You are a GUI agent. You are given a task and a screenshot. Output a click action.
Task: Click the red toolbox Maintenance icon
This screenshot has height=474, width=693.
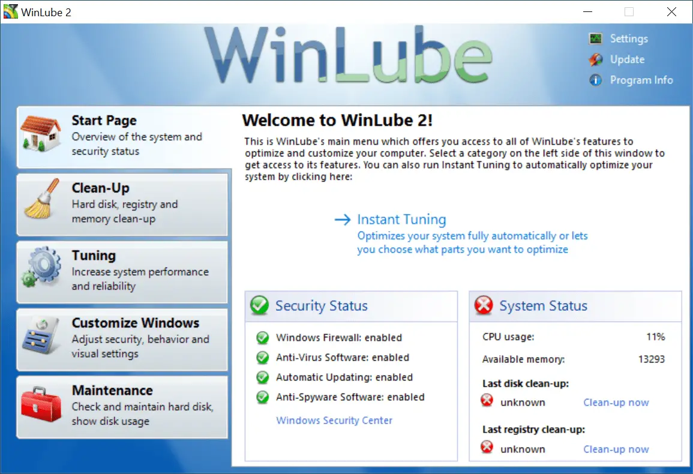41,404
